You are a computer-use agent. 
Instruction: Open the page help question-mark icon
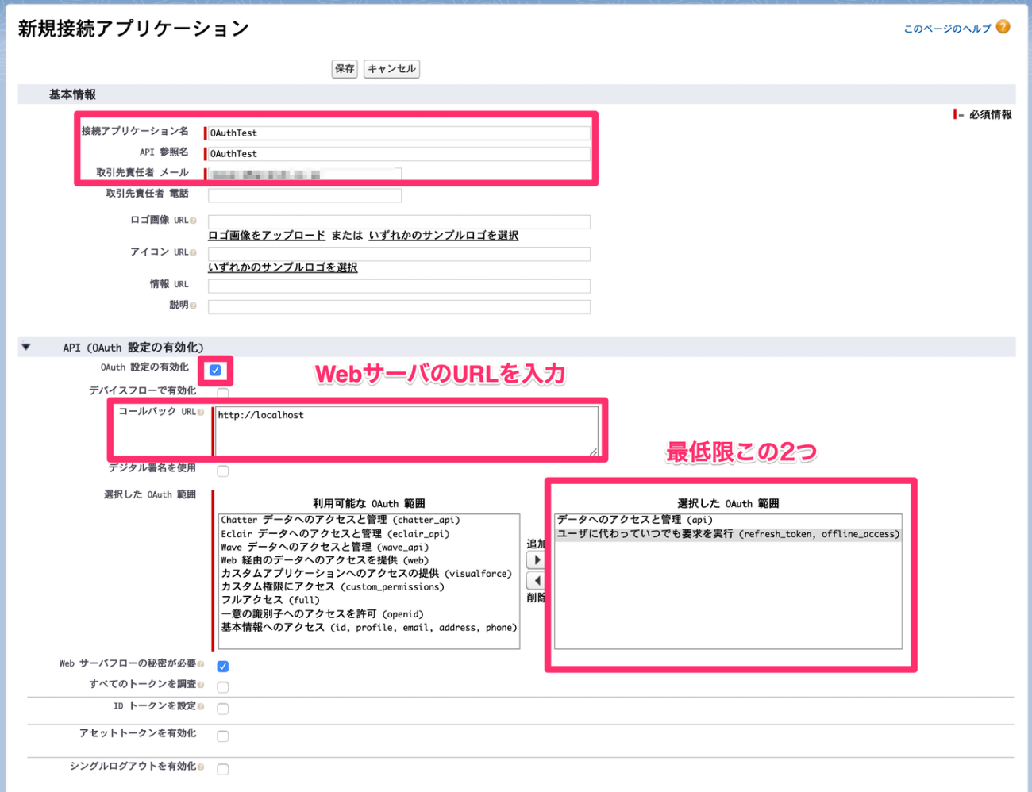[x=1003, y=27]
